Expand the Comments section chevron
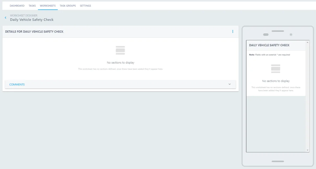The image size is (316, 169). click(229, 84)
